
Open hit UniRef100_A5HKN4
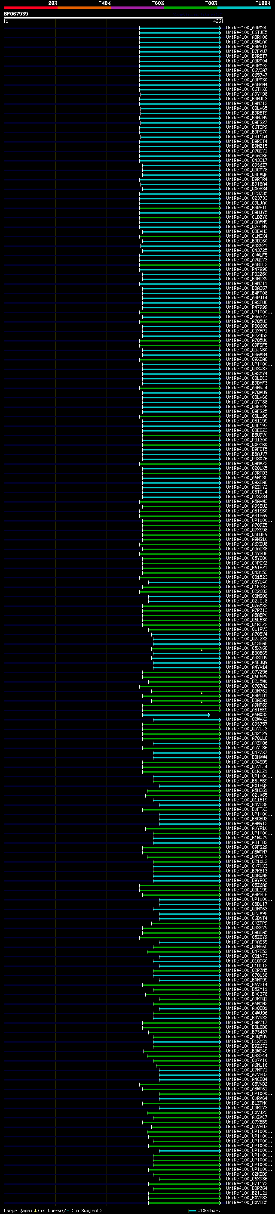(247, 85)
